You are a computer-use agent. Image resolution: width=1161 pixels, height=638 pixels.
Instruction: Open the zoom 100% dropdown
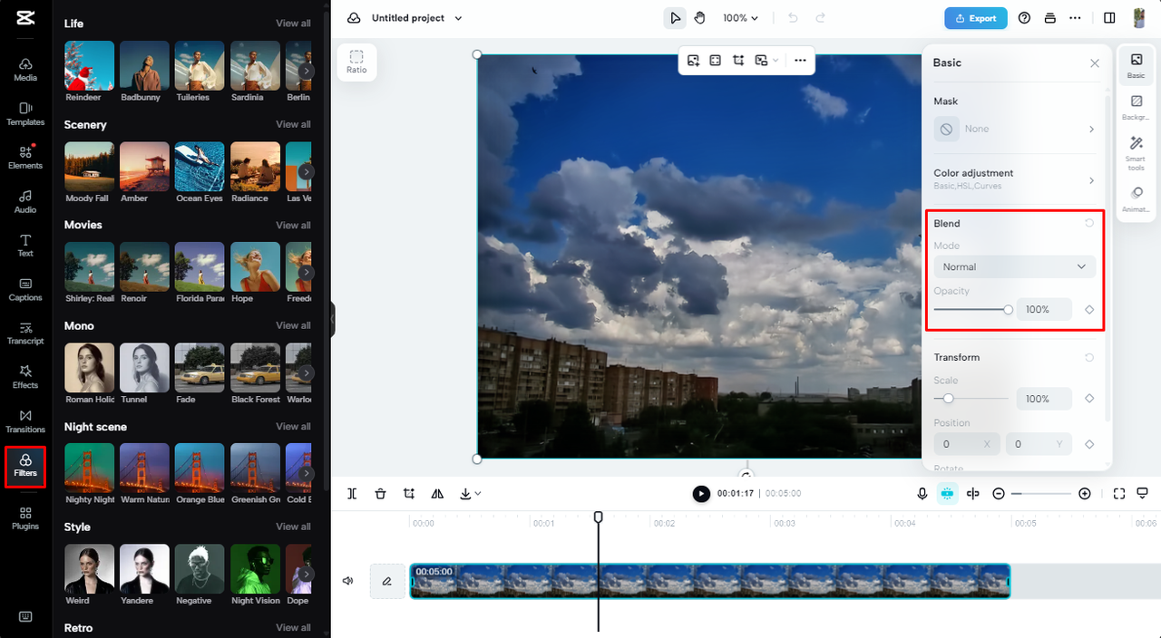coord(740,18)
